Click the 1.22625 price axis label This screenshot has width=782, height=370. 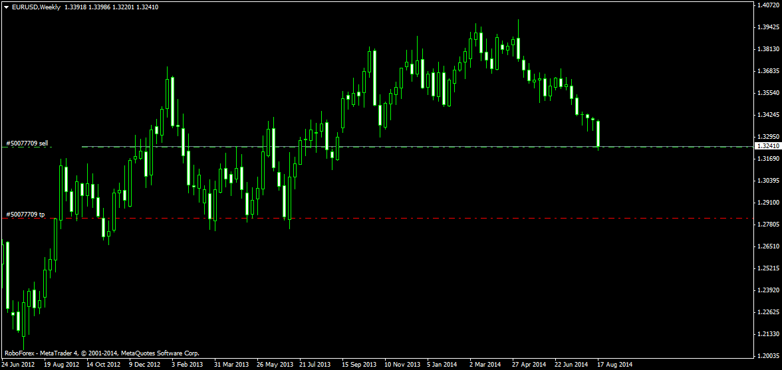[768, 312]
